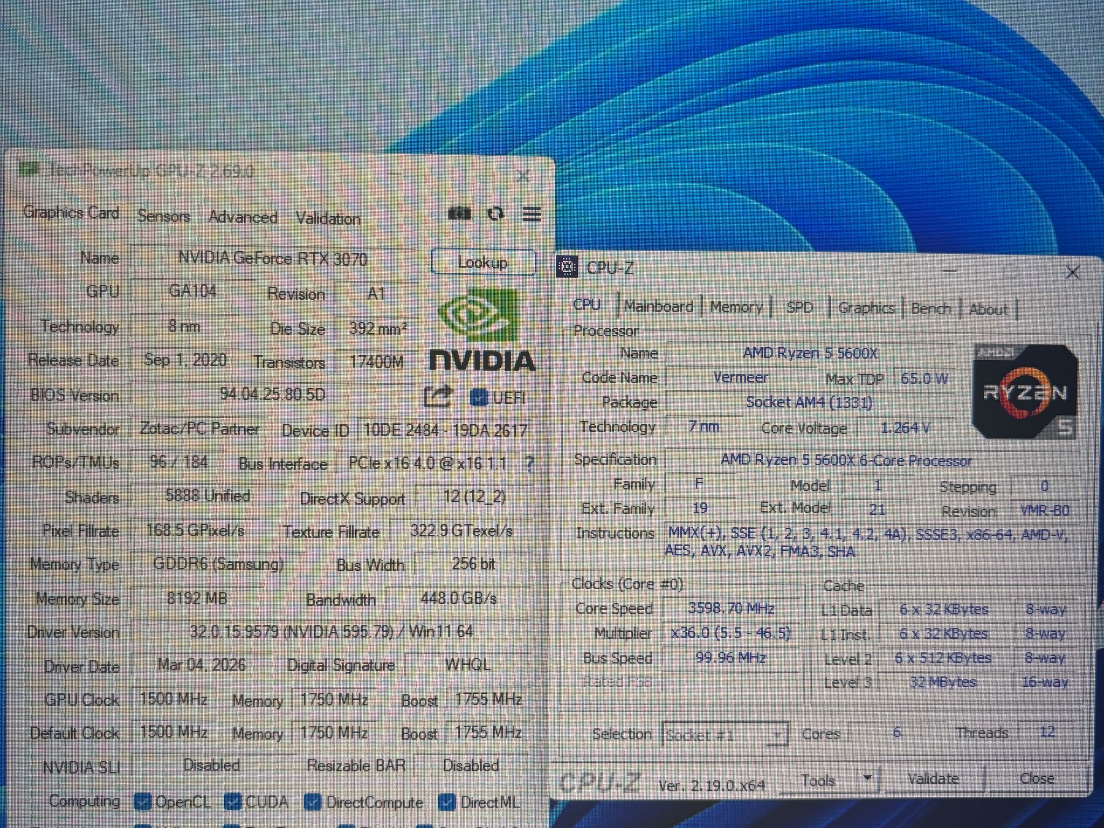Image resolution: width=1104 pixels, height=828 pixels.
Task: Click the NVIDIA SLI Disabled value
Action: click(212, 765)
